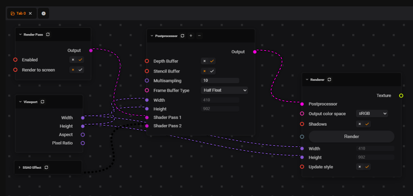Set Stencil Buffer to on (check)
The image size is (413, 196).
212,71
